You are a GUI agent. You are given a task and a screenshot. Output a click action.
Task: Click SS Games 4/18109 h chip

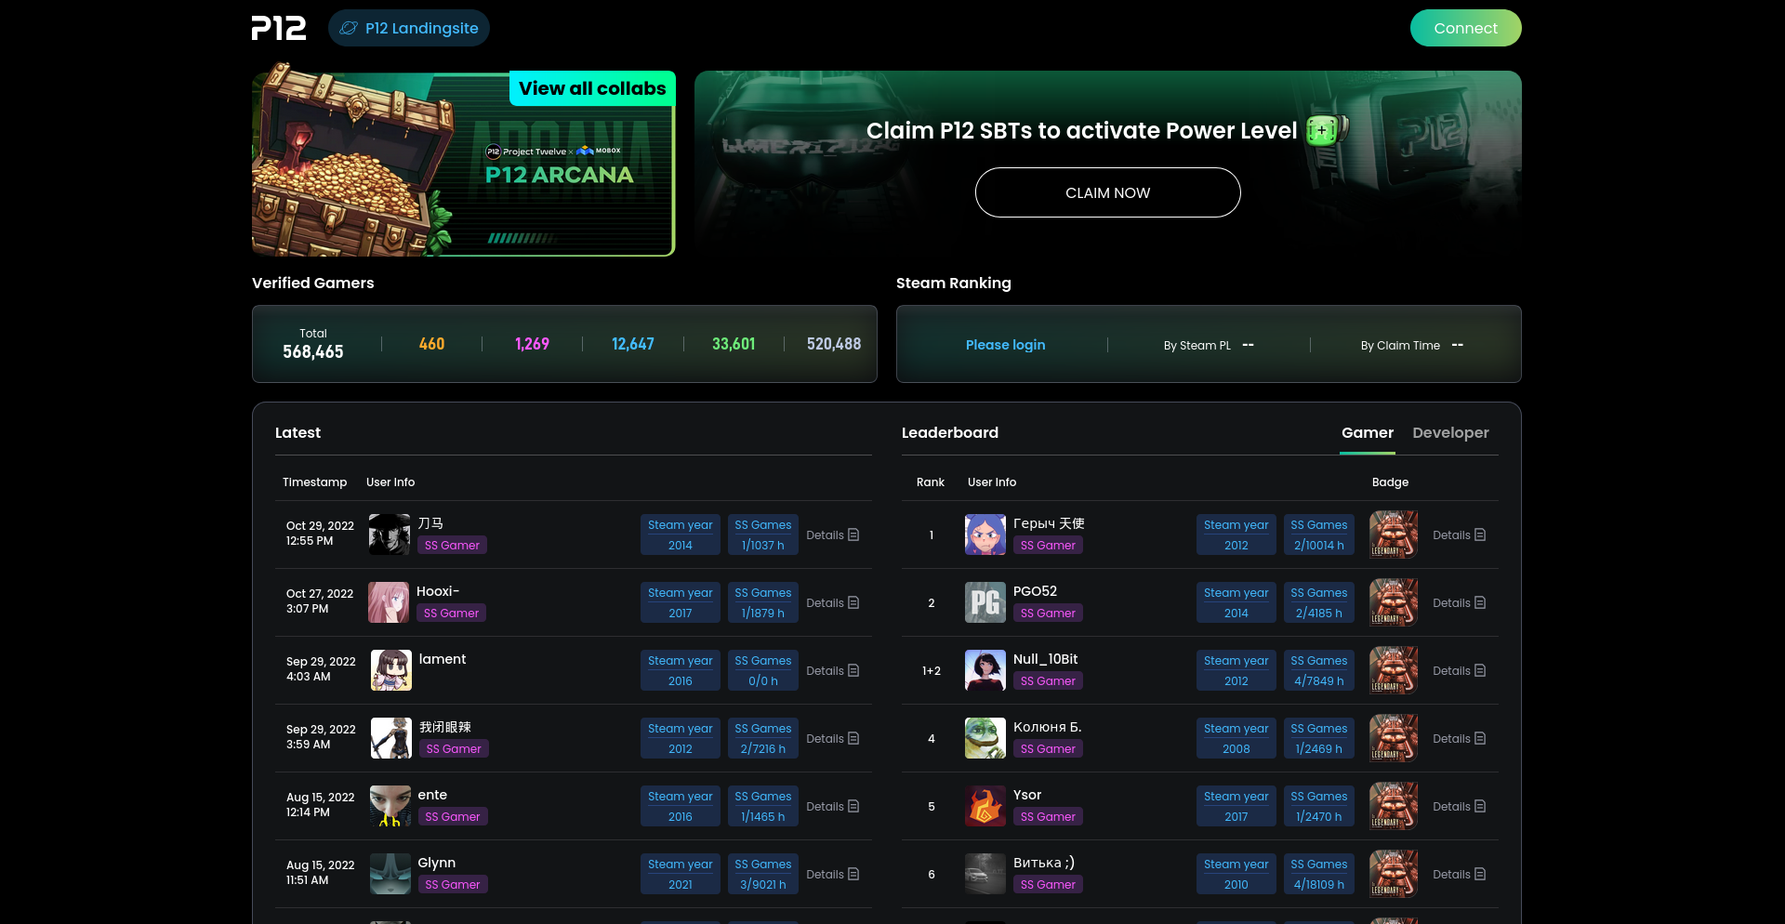[1319, 874]
